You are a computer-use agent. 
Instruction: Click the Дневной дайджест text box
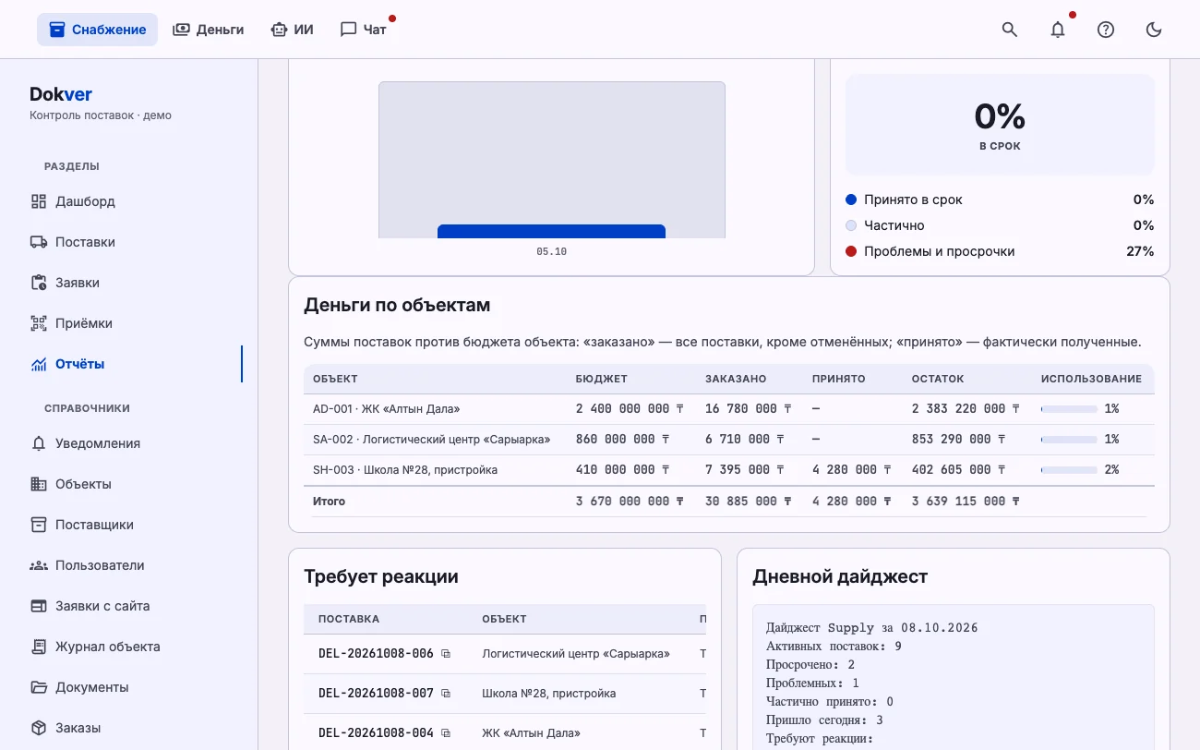[x=954, y=677]
